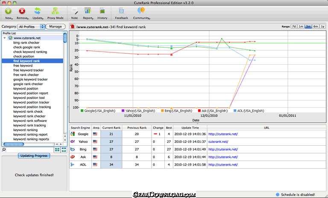328x198 pixels.
Task: Click the red PDF export icon
Action: click(x=72, y=26)
